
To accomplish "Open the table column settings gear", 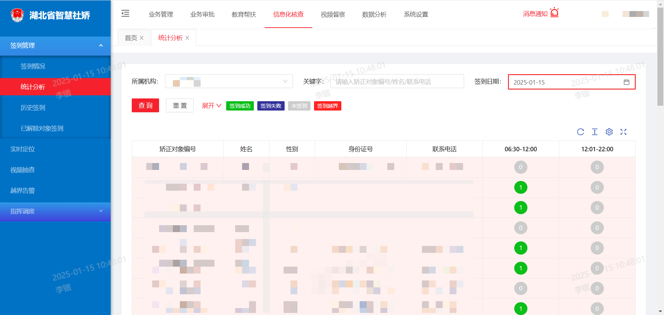I will [x=609, y=132].
